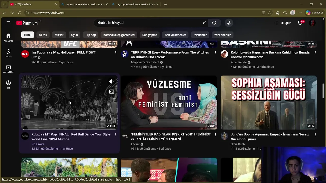Screen dimensions: 326x183
Task: Go back with the browser back arrow
Action: 4,13
